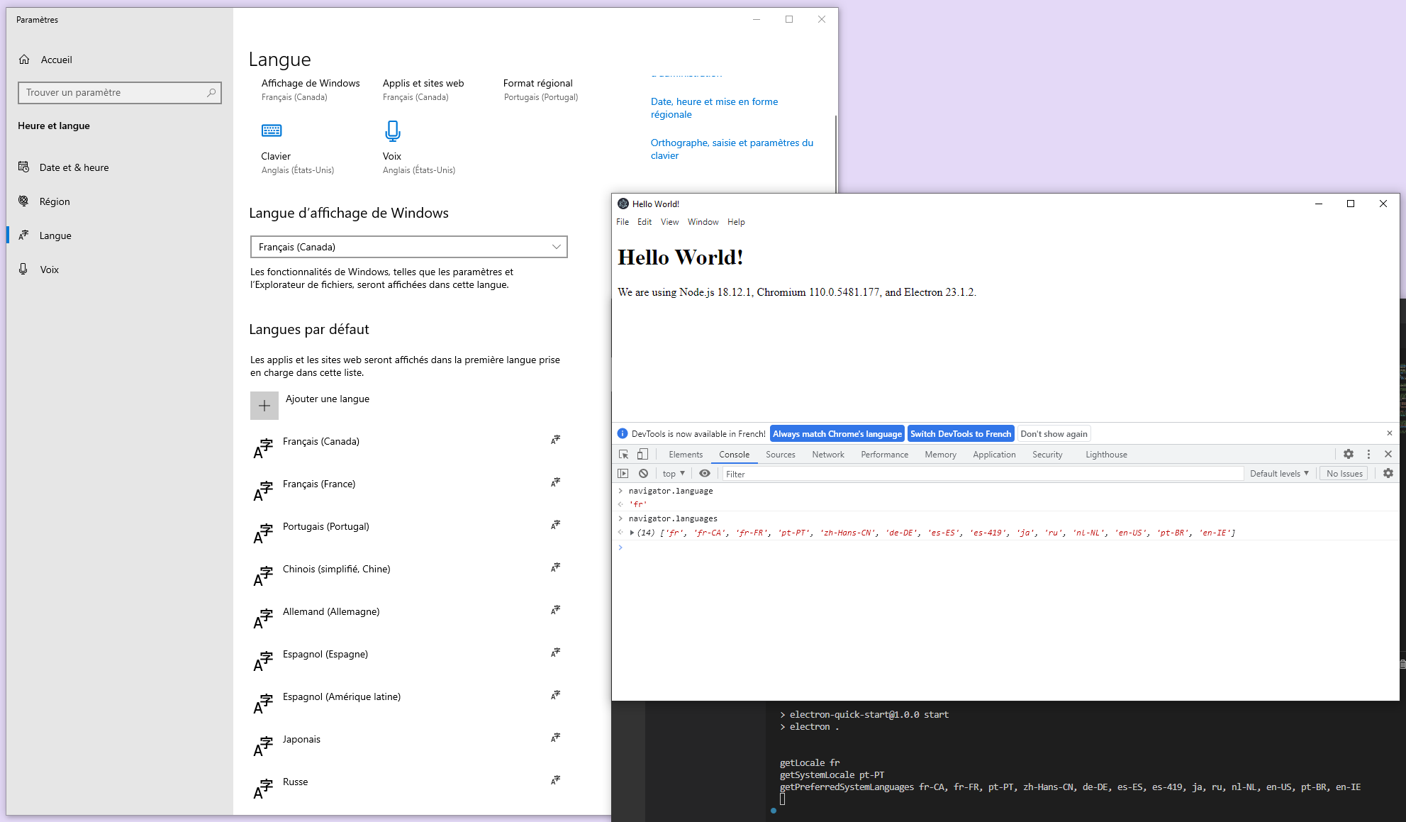Open Voix microphone settings icon

click(x=392, y=130)
